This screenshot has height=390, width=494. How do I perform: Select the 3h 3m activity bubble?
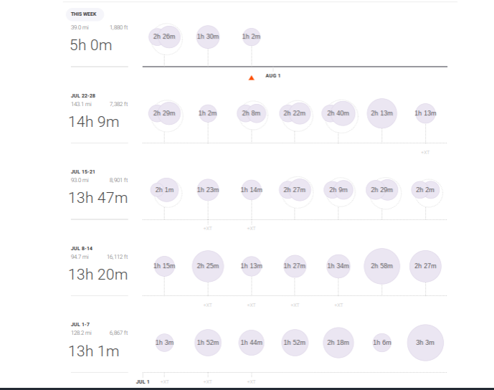pyautogui.click(x=425, y=343)
